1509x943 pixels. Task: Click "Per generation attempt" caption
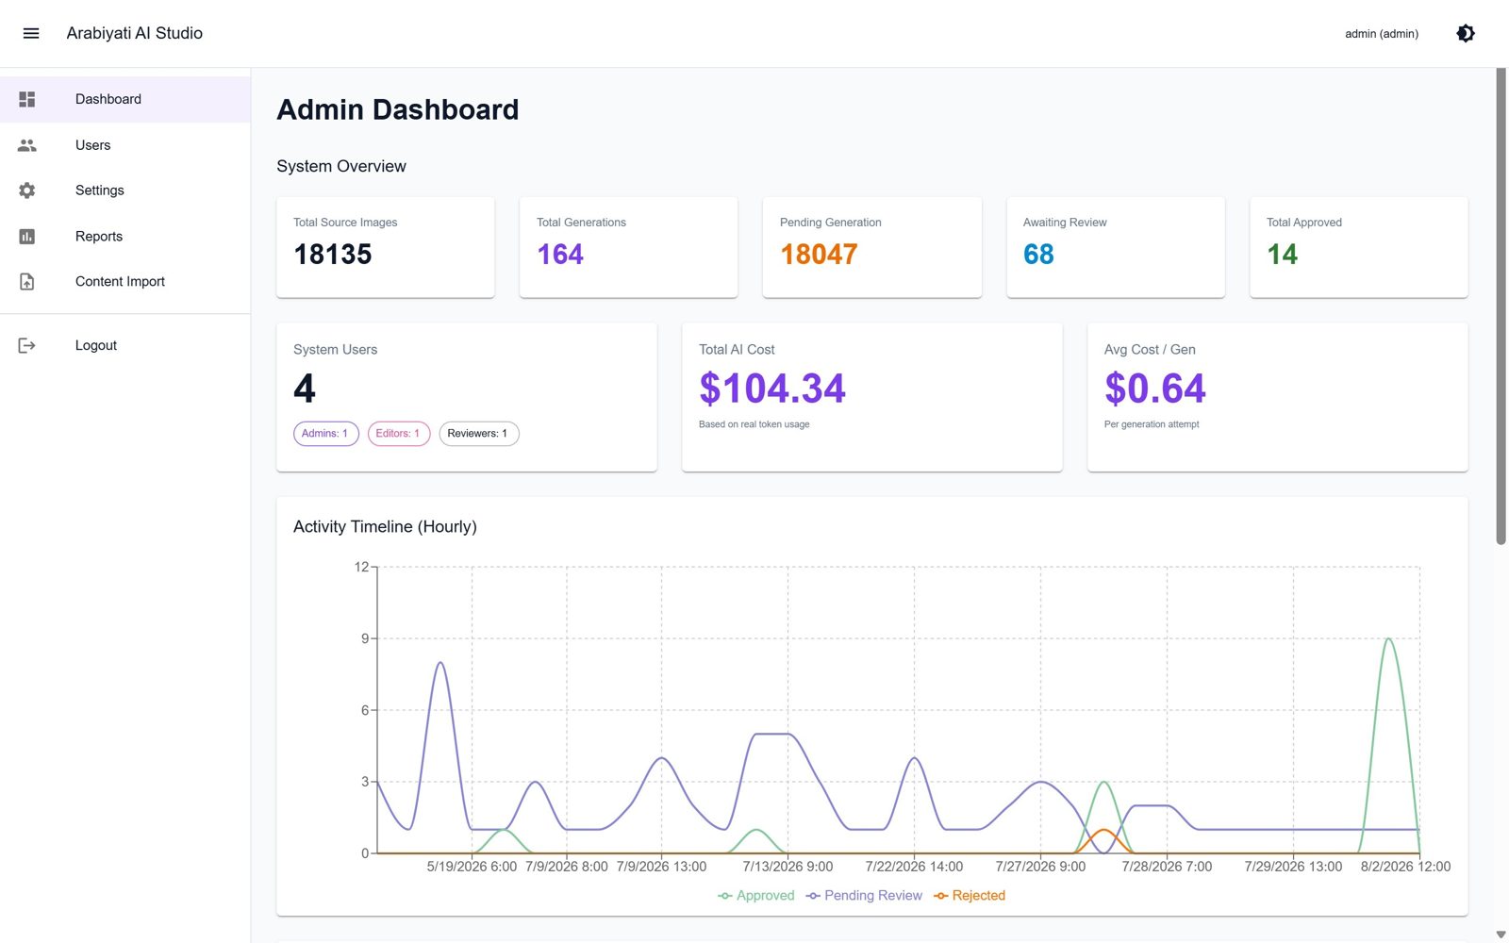pos(1152,424)
